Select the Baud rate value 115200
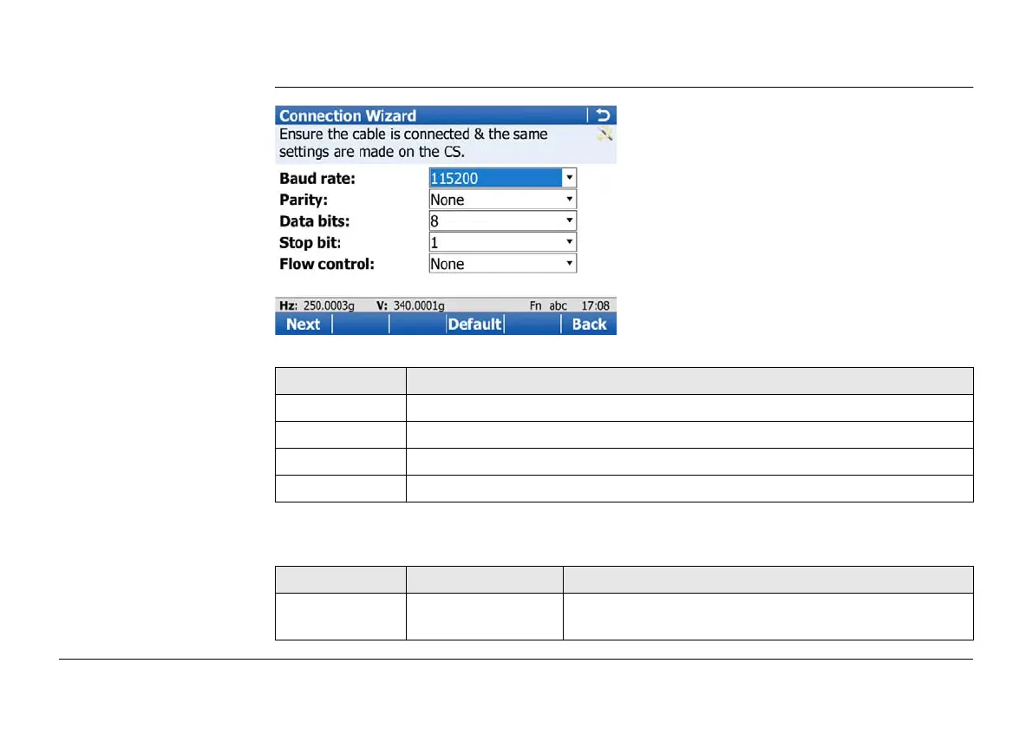Viewport: 1032px width, 729px height. (495, 178)
